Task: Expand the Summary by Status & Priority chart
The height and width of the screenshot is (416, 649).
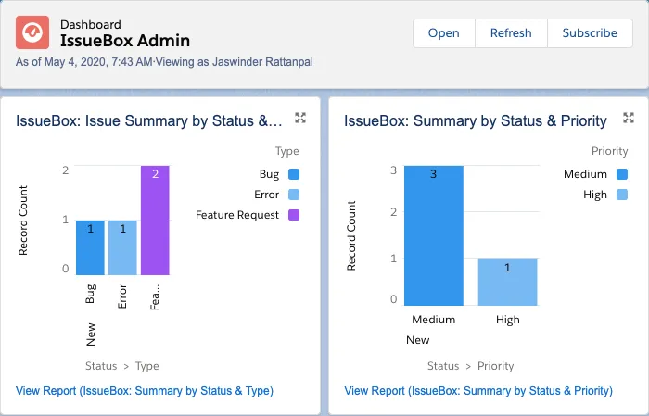Action: (629, 118)
